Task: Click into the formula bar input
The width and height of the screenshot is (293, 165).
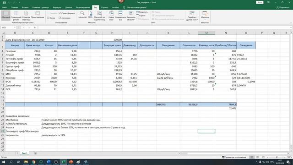Action: pyautogui.click(x=164, y=27)
